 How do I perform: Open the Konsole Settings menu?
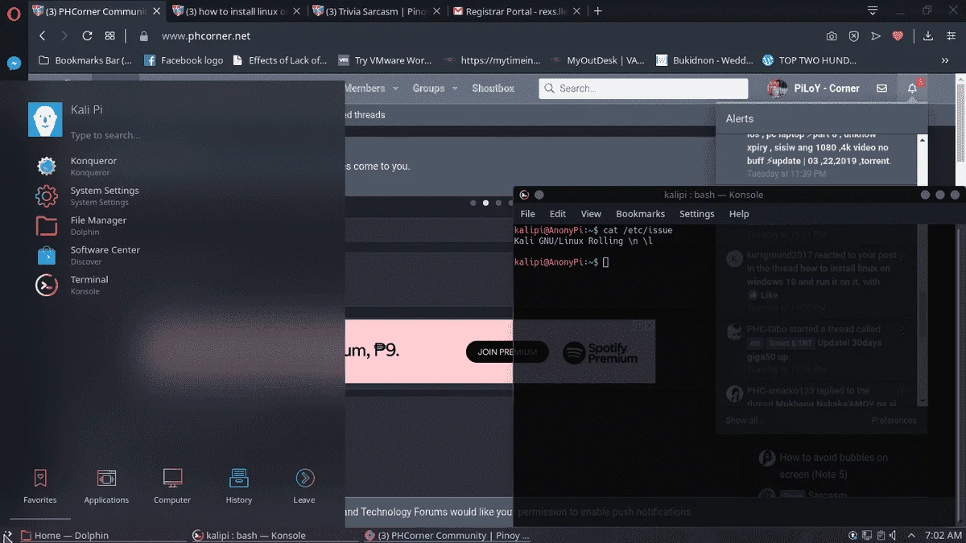pos(697,214)
